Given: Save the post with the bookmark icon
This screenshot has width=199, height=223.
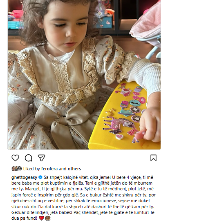Looking at the screenshot, I should click(154, 158).
